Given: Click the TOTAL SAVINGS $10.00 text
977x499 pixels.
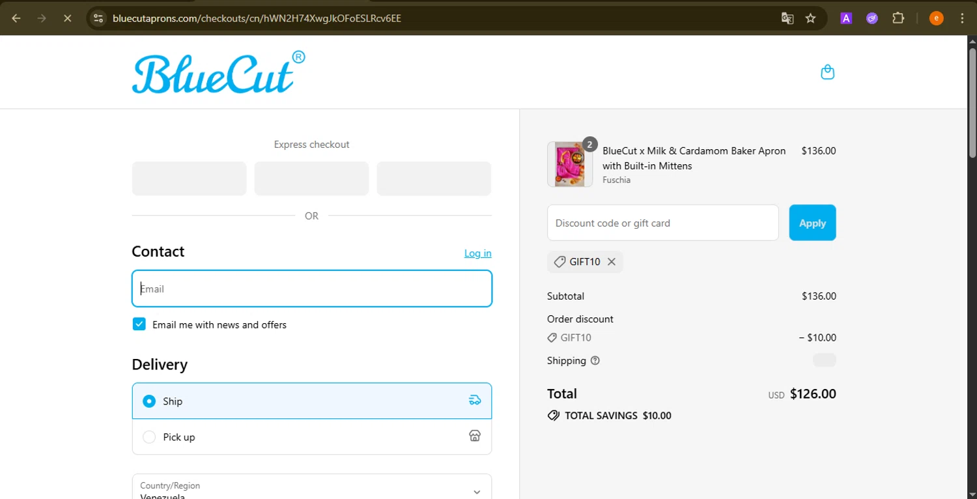Looking at the screenshot, I should point(618,416).
